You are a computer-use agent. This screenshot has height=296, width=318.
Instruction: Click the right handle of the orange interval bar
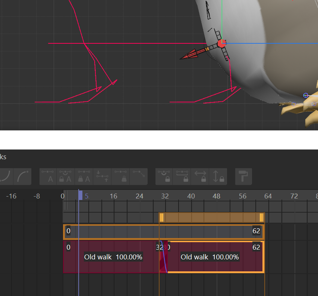[261, 217]
